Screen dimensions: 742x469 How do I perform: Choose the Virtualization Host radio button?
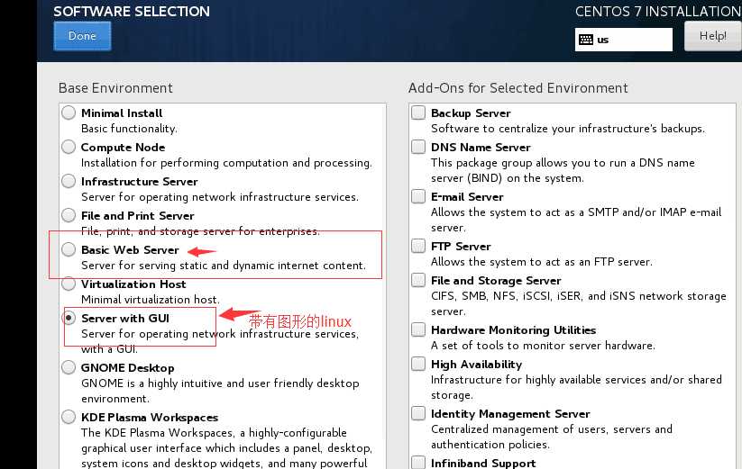point(69,284)
